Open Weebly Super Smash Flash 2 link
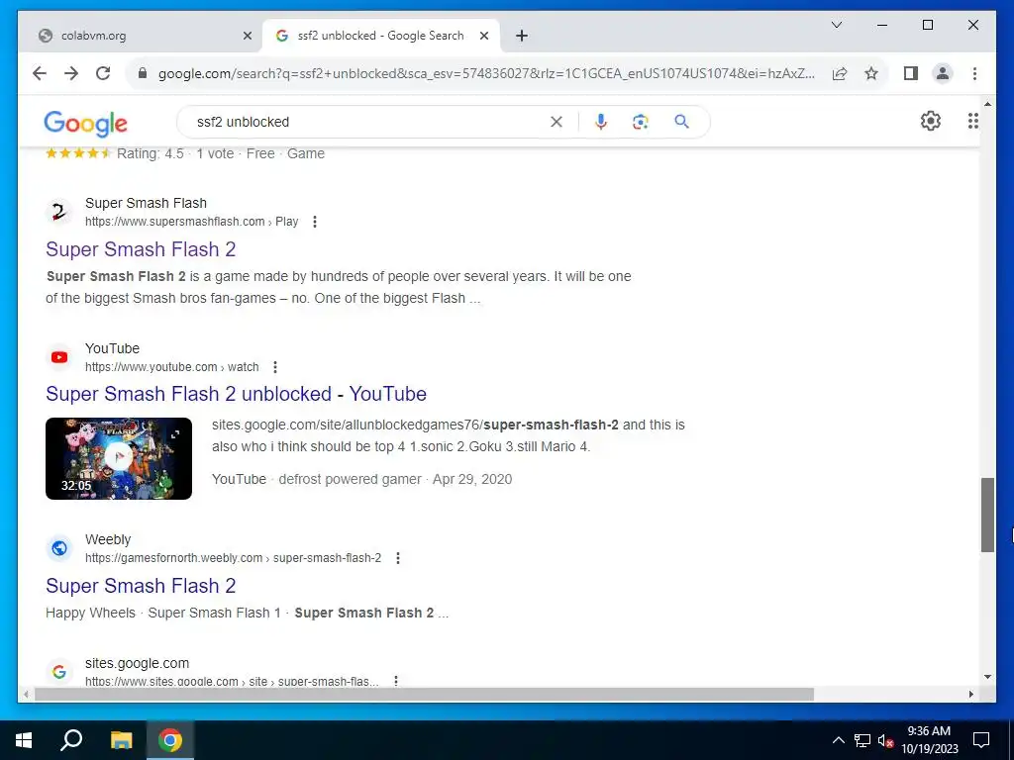The width and height of the screenshot is (1014, 760). [x=141, y=586]
